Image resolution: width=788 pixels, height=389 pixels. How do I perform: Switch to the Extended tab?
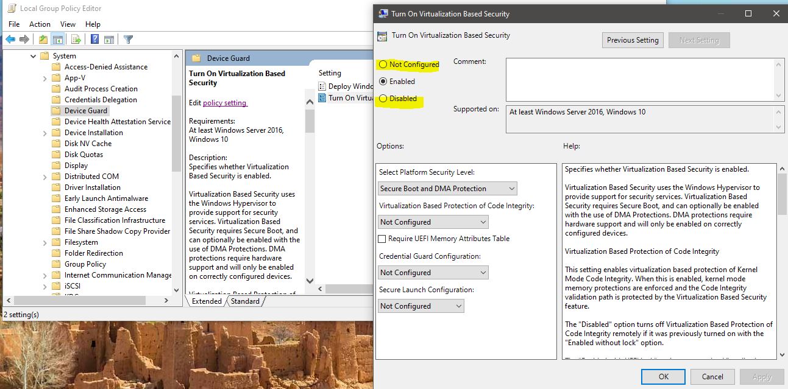point(207,301)
